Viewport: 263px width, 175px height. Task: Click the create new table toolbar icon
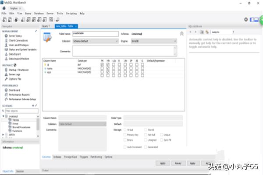click(x=28, y=20)
